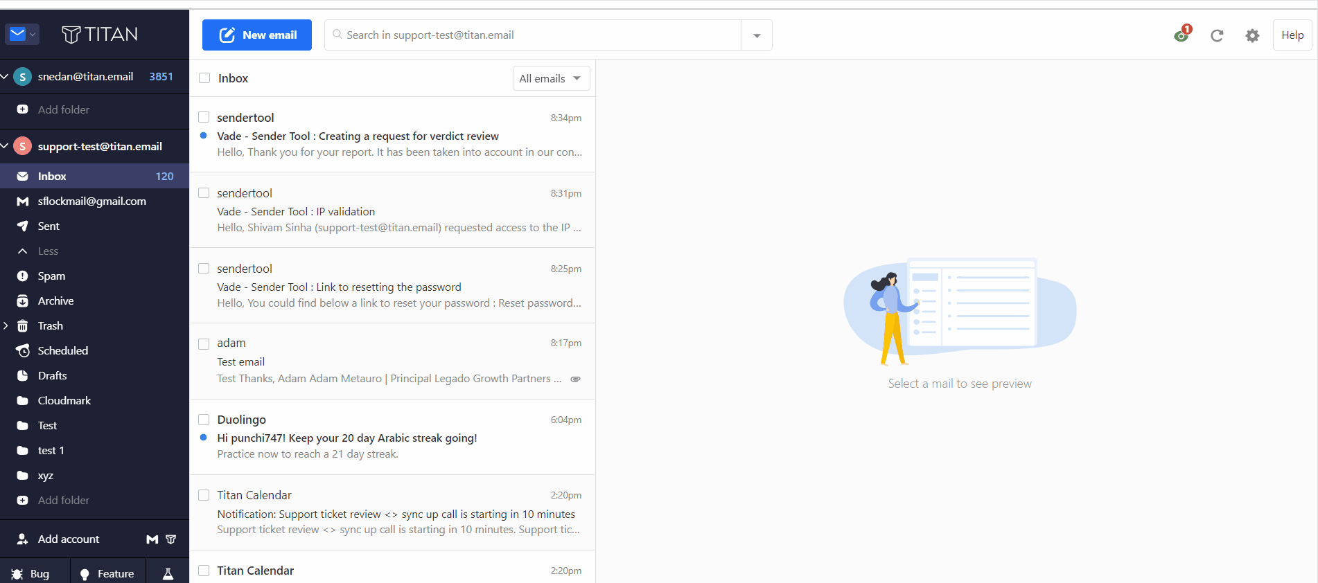Image resolution: width=1318 pixels, height=583 pixels.
Task: Open settings gear icon
Action: (x=1252, y=35)
